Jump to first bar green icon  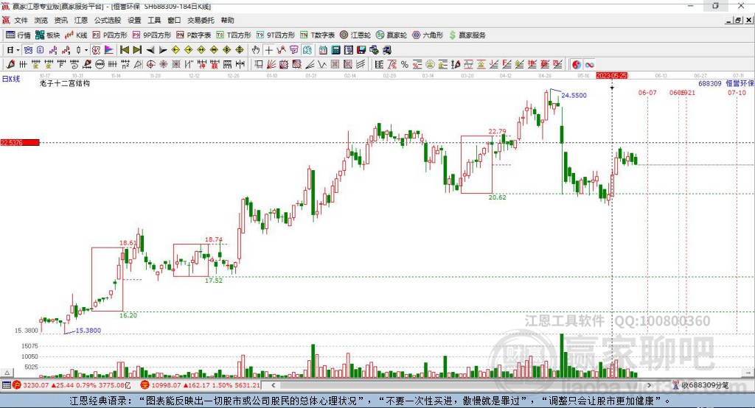pyautogui.click(x=124, y=50)
